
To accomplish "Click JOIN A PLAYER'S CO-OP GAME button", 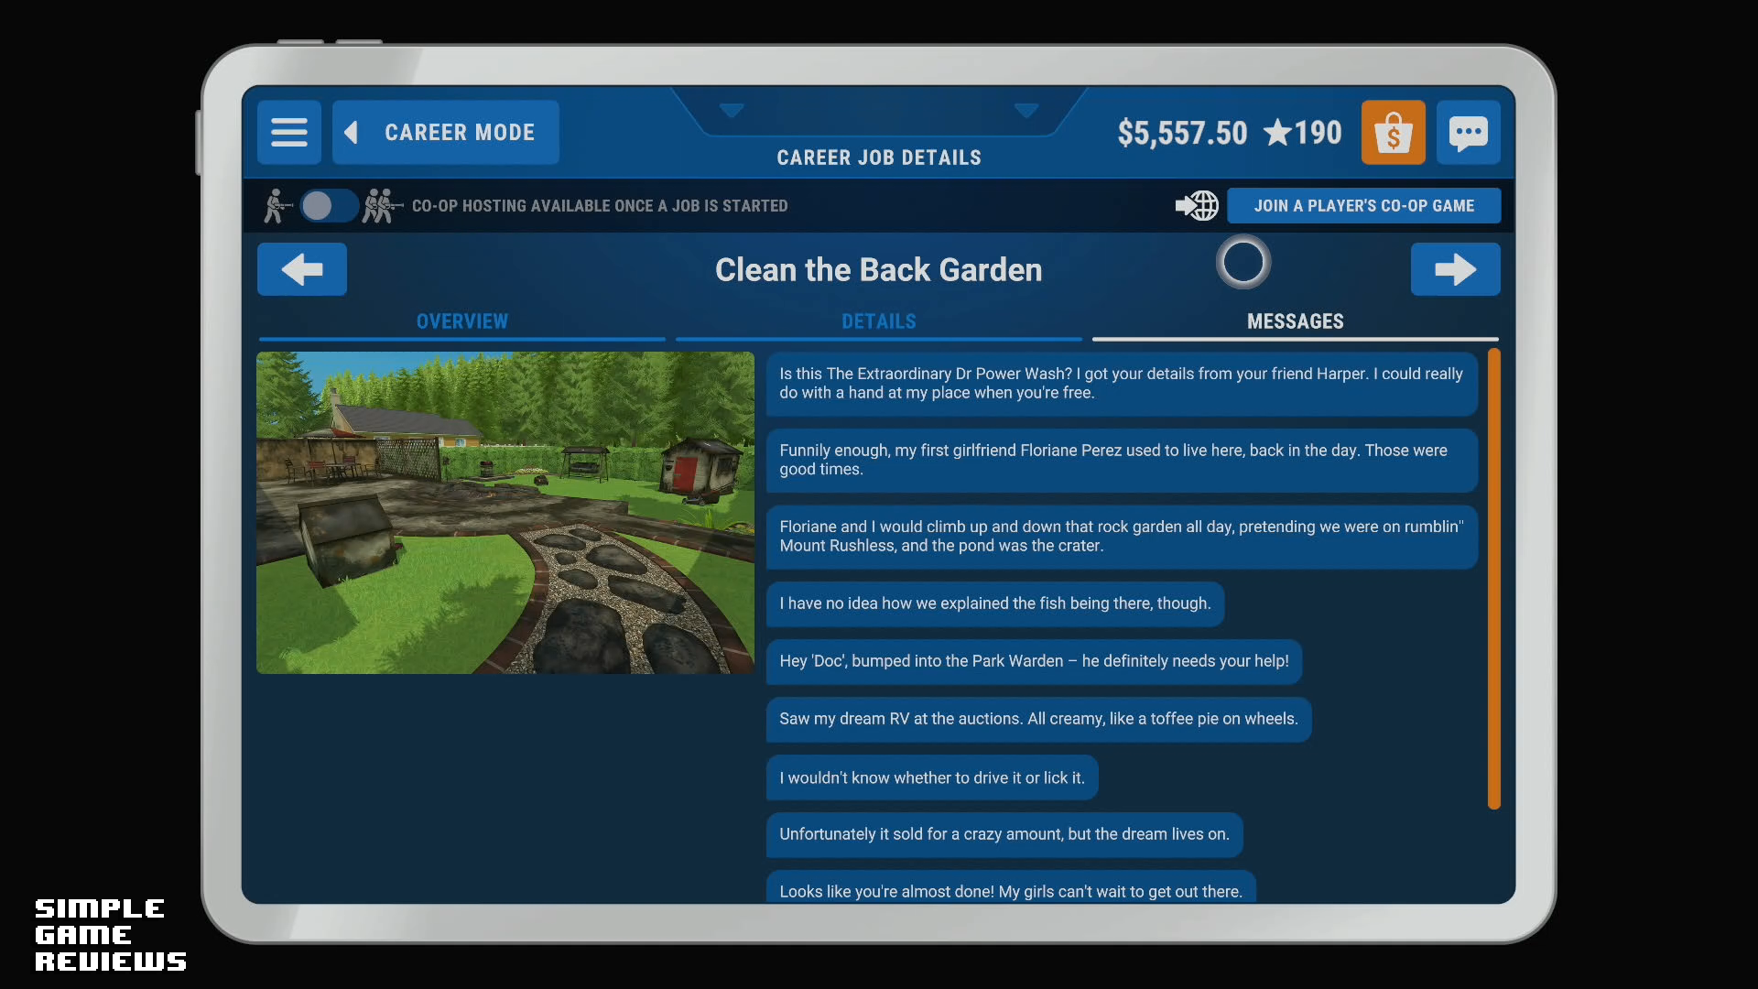I will tap(1364, 205).
